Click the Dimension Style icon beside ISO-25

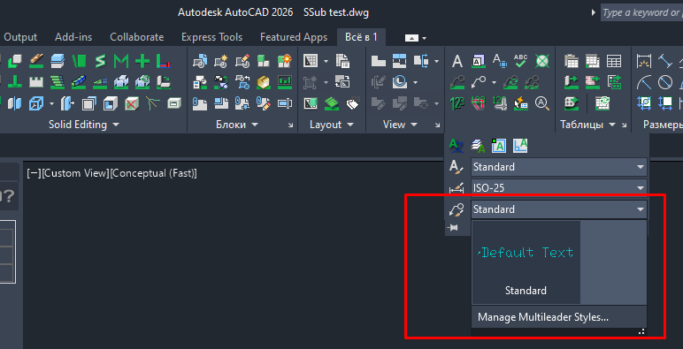click(457, 188)
